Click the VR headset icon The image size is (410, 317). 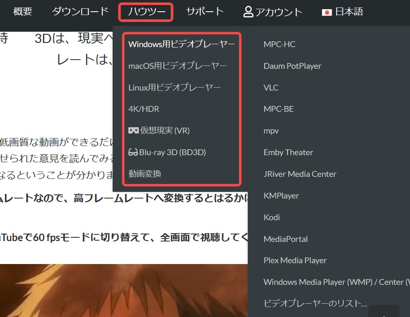[133, 130]
